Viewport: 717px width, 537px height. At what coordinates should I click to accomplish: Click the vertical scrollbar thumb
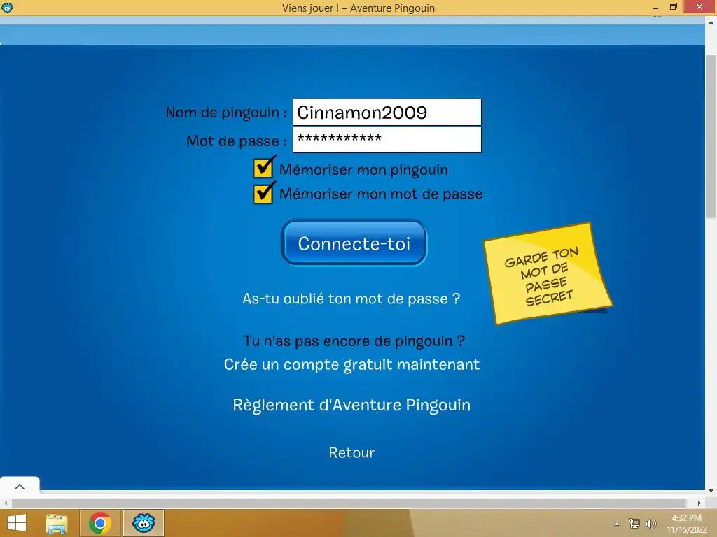pyautogui.click(x=711, y=137)
